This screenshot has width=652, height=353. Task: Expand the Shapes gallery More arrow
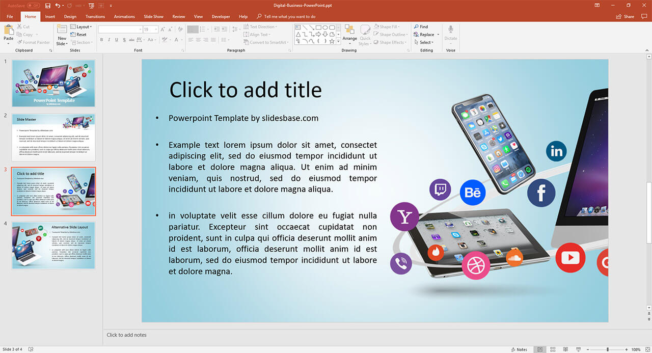click(338, 41)
